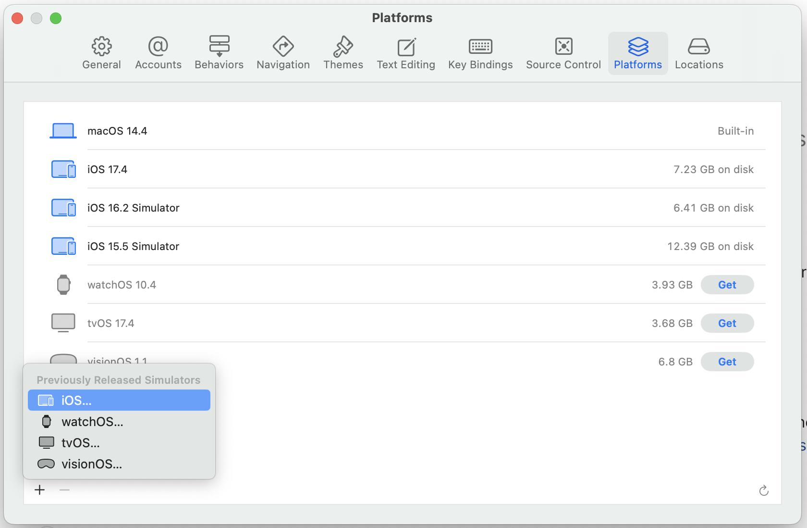Click the 6.41 GB on disk value

click(x=713, y=208)
